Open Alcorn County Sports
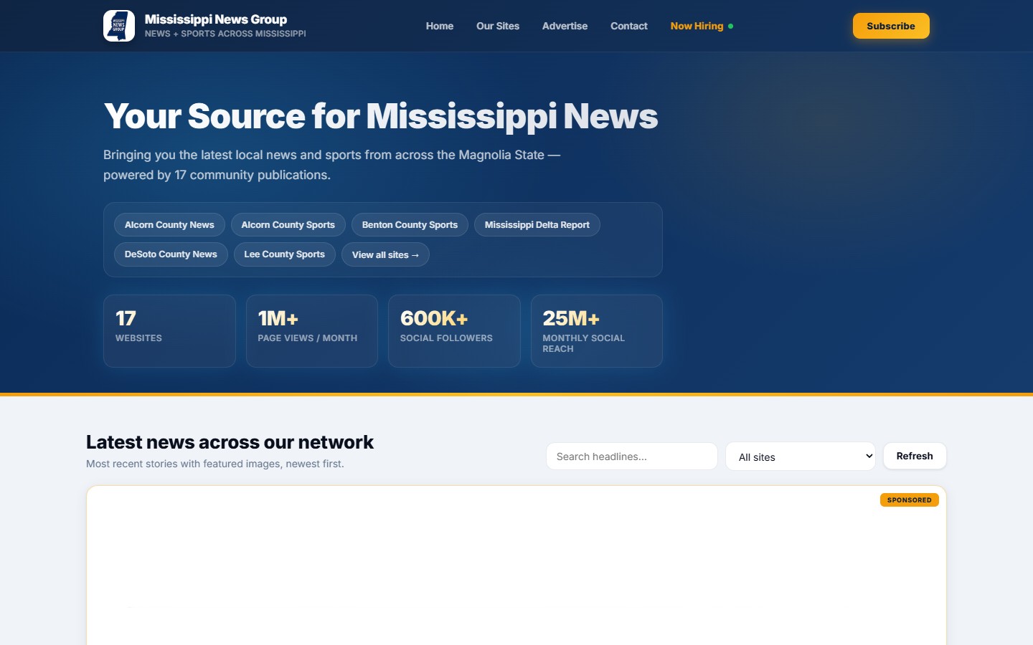 288,224
